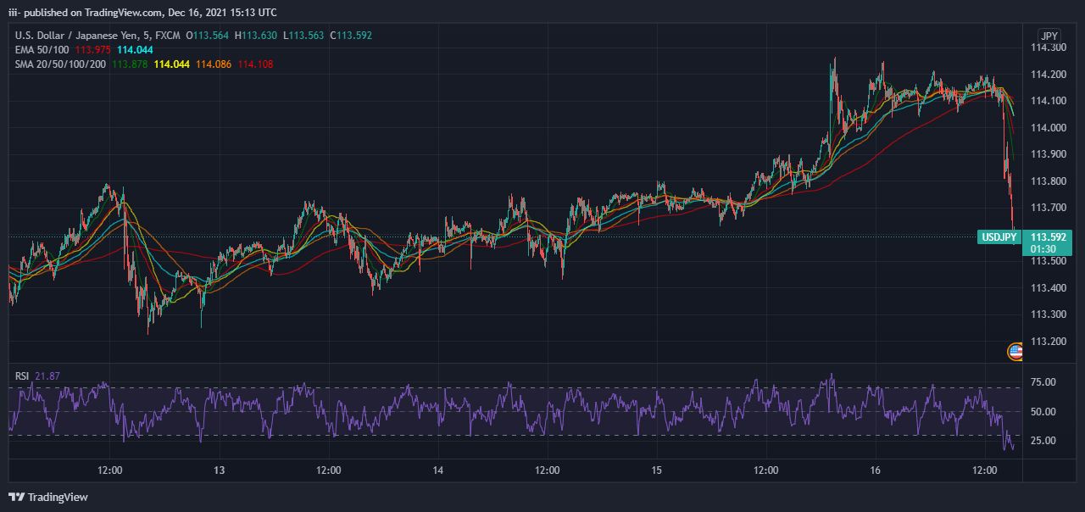Click the 50.00 RSI scale label

click(1043, 412)
